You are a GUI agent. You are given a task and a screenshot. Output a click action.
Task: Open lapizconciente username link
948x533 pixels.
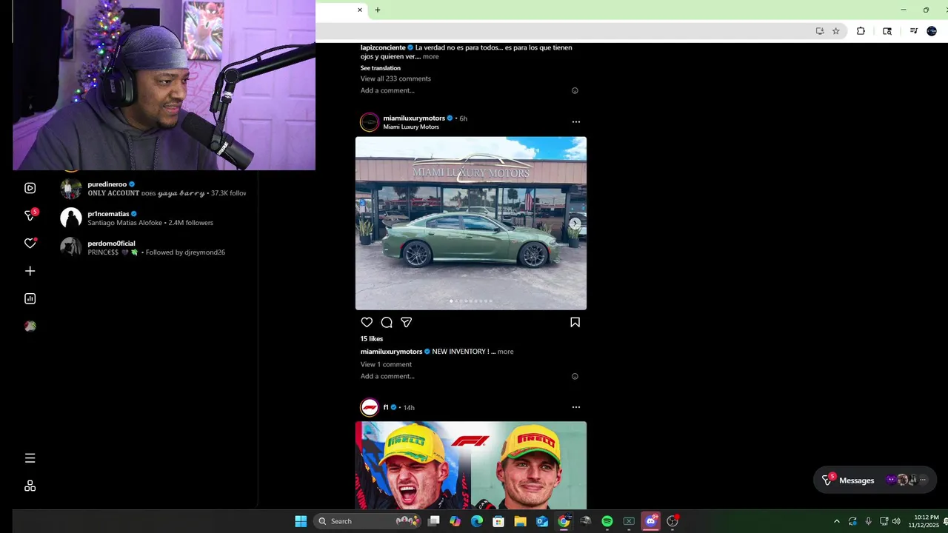pos(383,47)
